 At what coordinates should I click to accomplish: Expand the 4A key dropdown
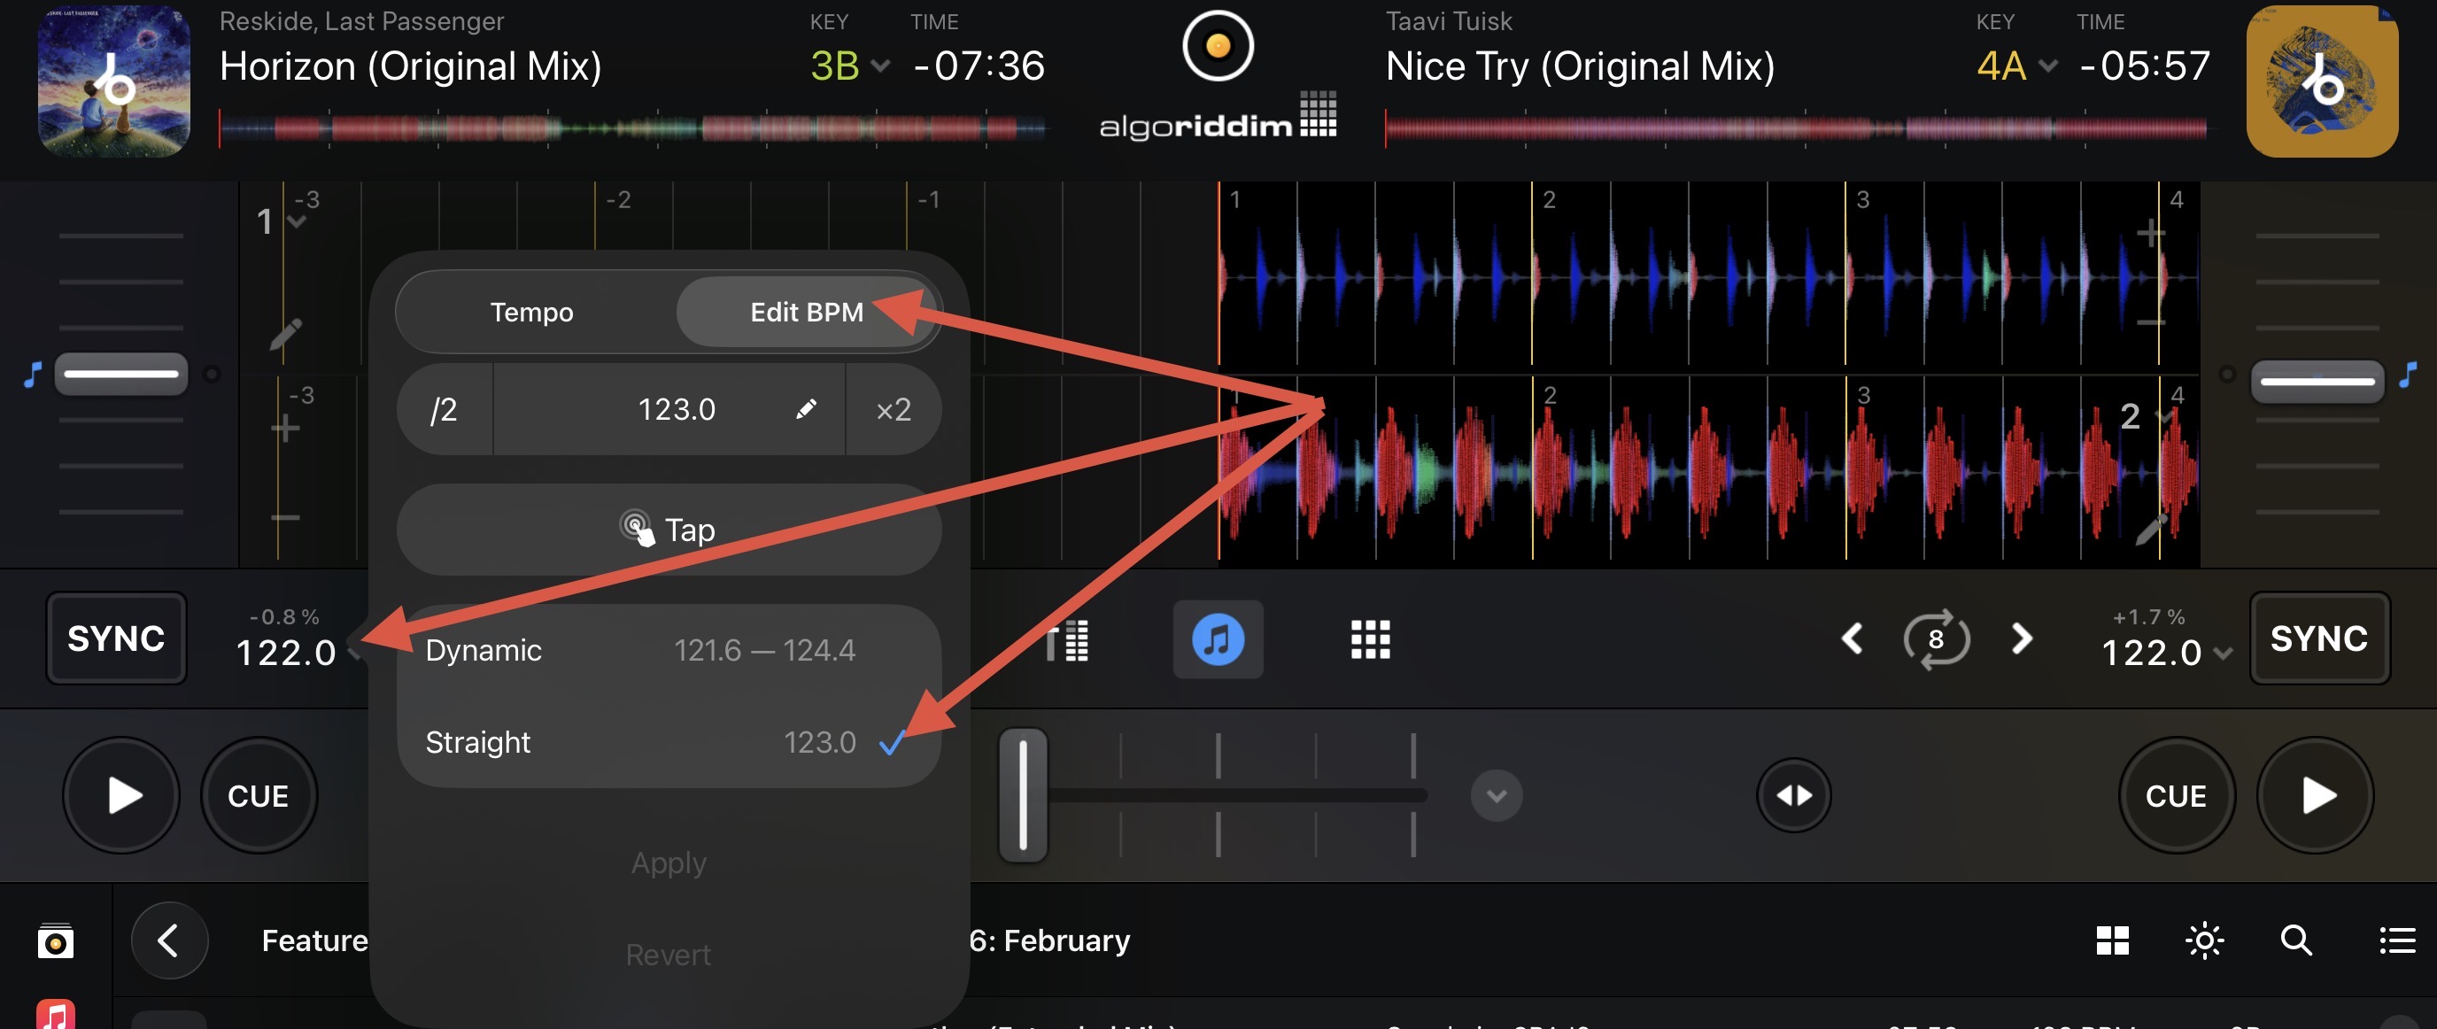click(2016, 66)
